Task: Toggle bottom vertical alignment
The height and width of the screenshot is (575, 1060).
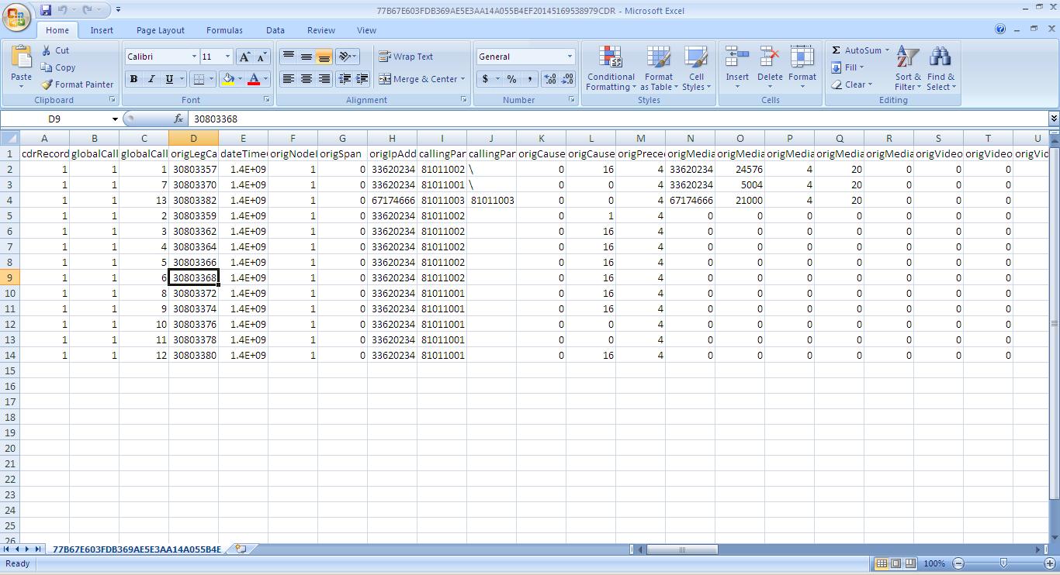Action: click(324, 57)
